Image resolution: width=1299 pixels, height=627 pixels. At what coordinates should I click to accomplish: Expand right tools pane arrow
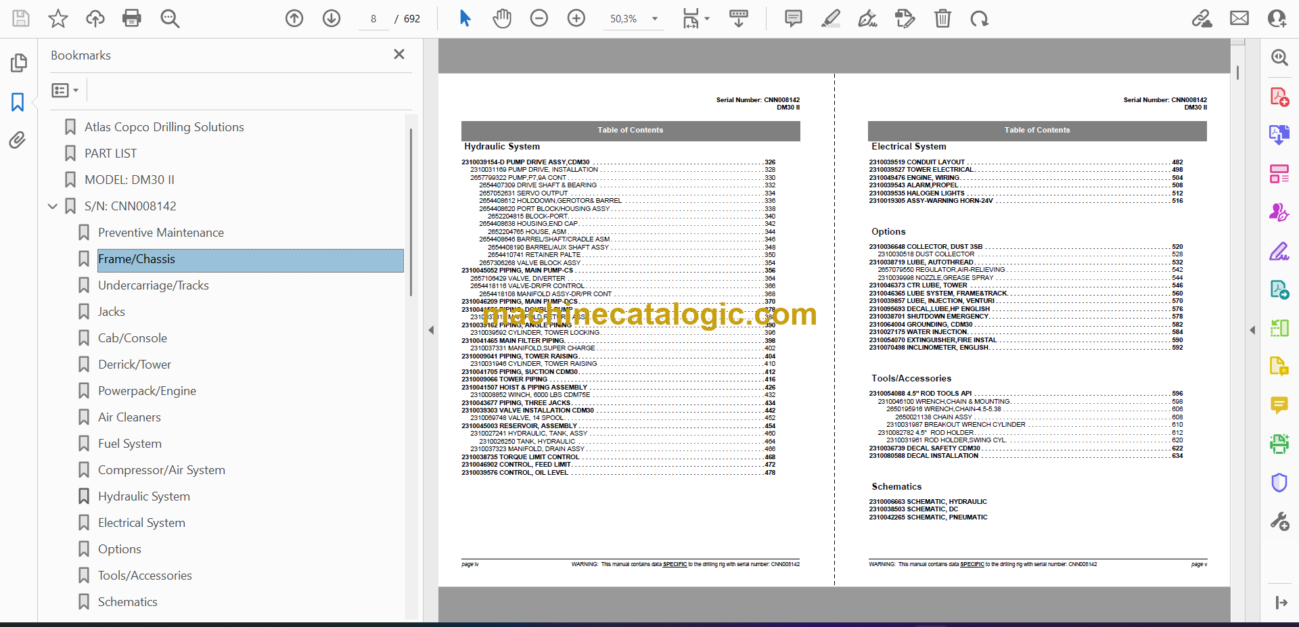pos(1252,330)
